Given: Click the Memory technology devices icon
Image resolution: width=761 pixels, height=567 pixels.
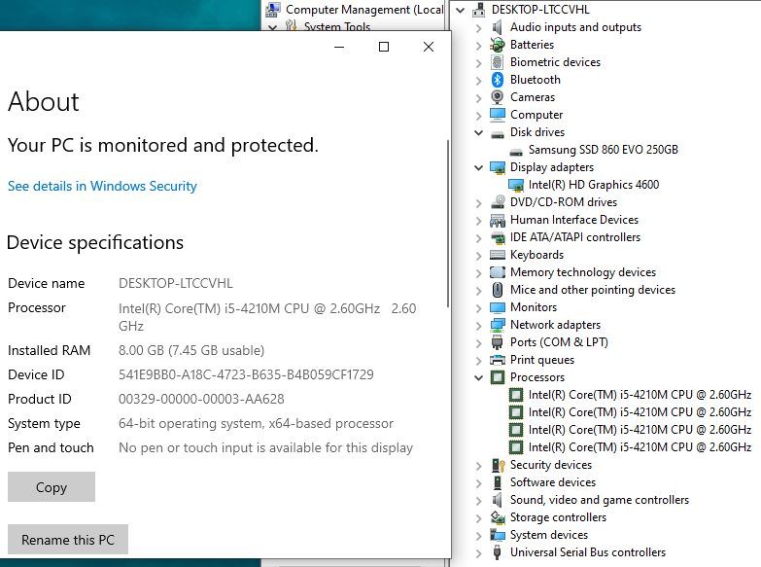Looking at the screenshot, I should [498, 272].
